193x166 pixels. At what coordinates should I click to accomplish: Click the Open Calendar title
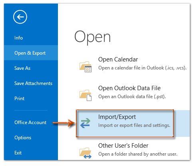coord(118,59)
